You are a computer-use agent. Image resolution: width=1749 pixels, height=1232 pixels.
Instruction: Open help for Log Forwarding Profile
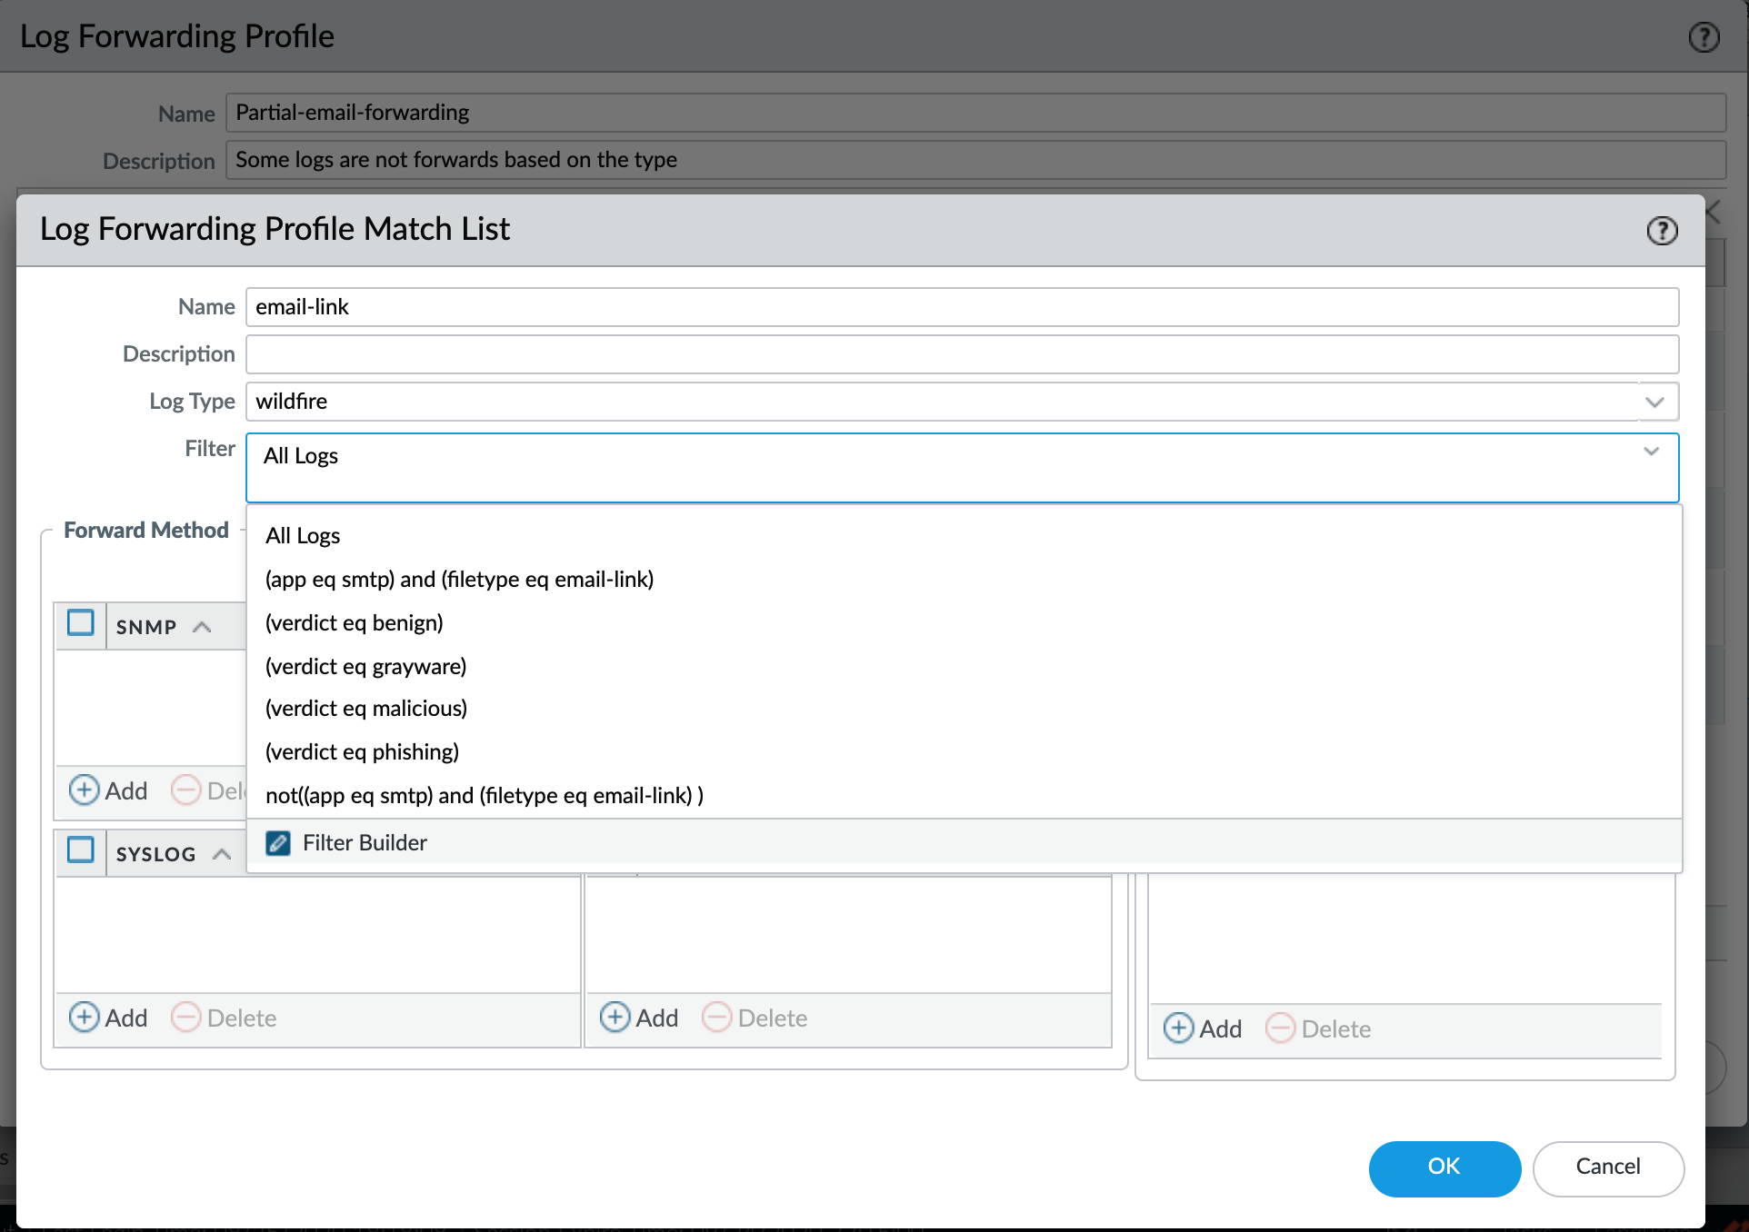(1704, 36)
